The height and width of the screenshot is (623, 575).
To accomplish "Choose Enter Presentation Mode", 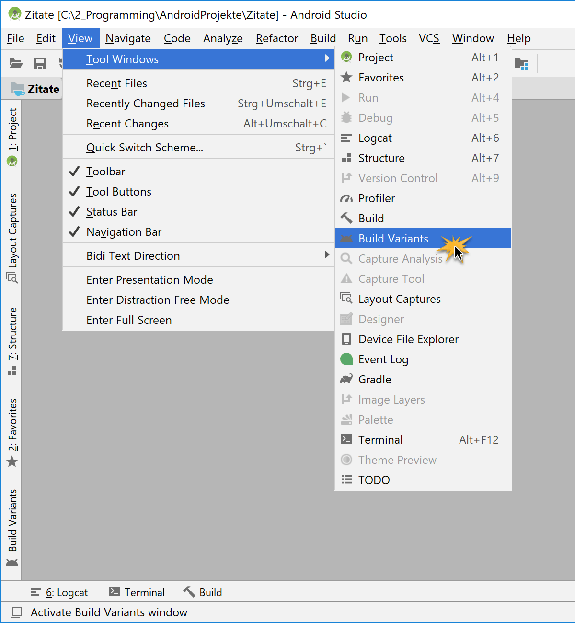I will (199, 280).
